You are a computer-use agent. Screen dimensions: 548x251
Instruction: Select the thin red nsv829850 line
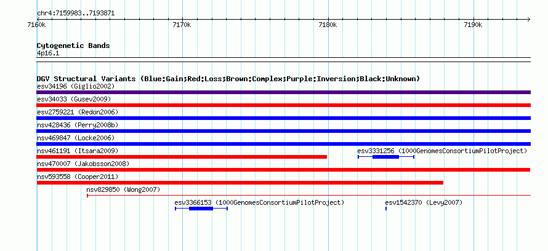pos(308,196)
